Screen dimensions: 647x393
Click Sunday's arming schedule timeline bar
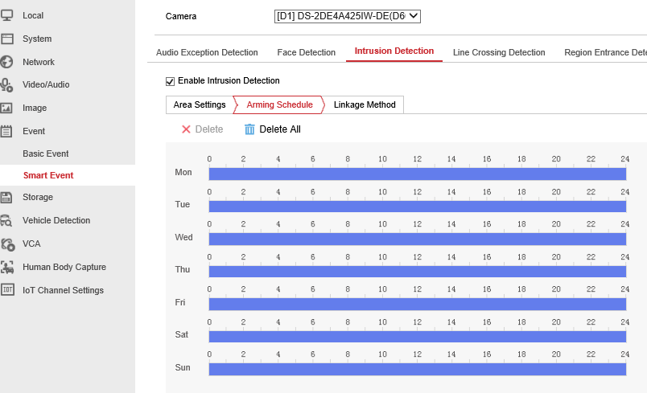point(417,369)
